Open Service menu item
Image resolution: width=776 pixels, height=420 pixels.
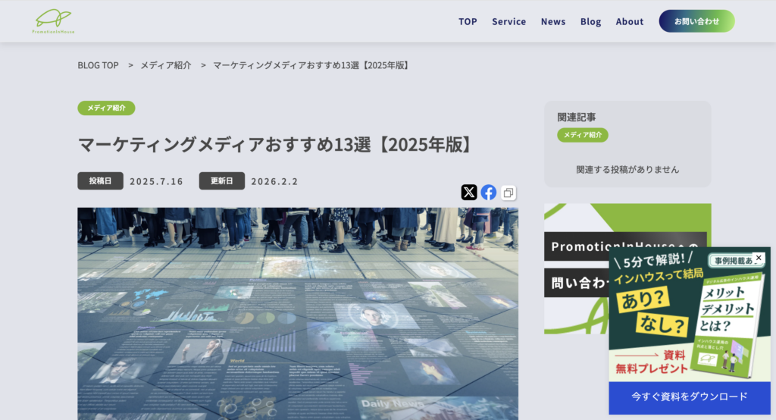click(x=508, y=21)
